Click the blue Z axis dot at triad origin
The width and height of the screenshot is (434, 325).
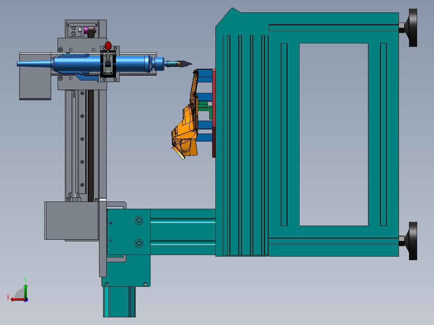[x=26, y=300]
